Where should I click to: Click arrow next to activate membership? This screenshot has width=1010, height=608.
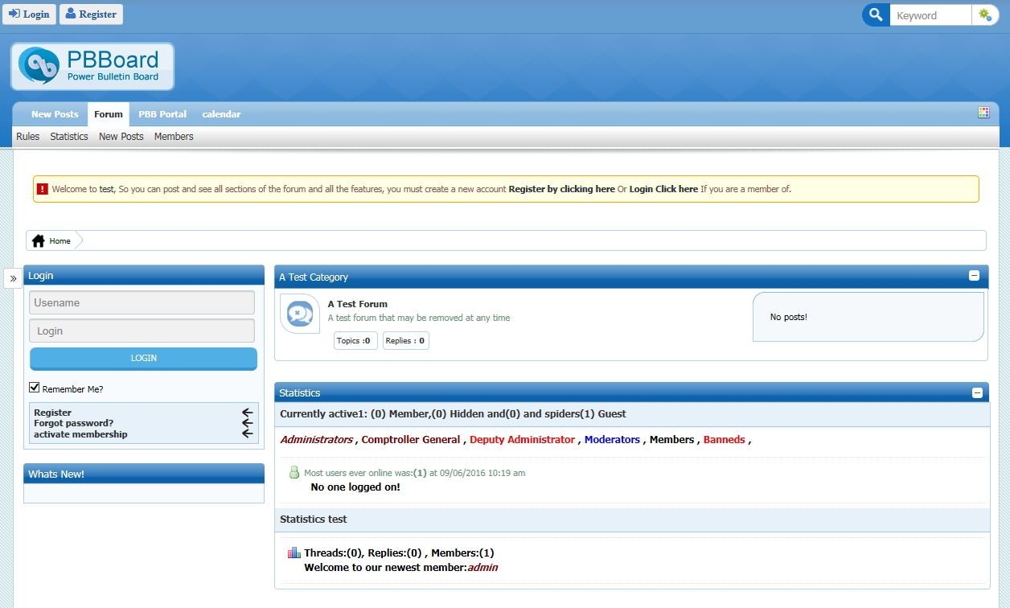coord(248,433)
